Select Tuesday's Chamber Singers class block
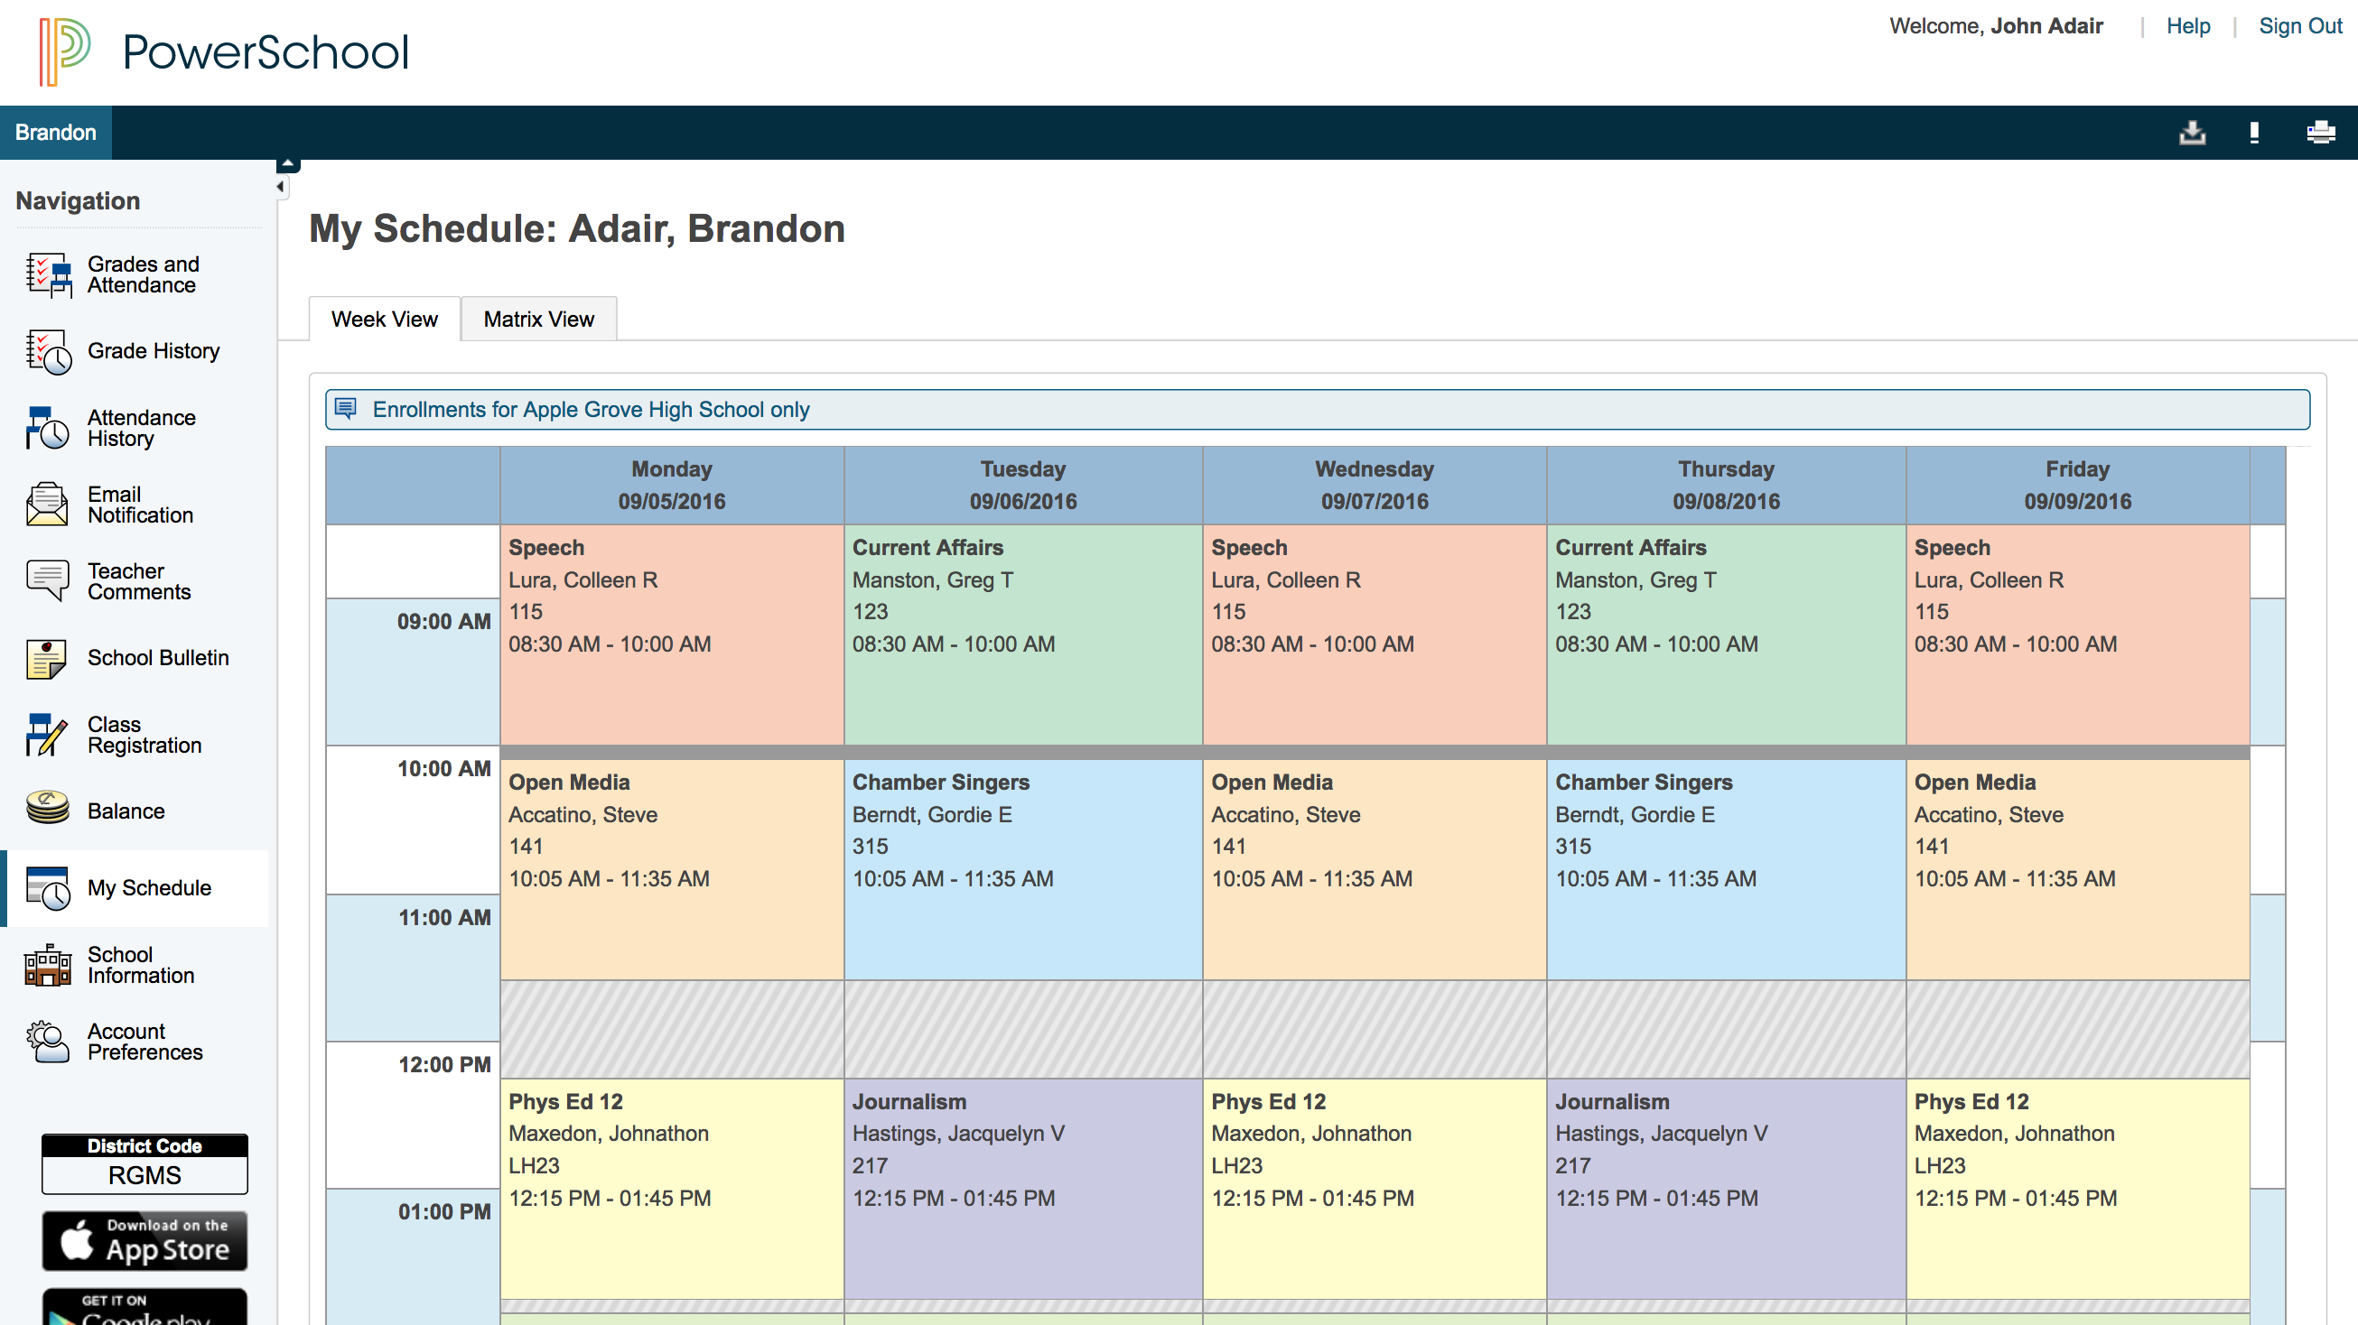The image size is (2358, 1325). click(1023, 869)
